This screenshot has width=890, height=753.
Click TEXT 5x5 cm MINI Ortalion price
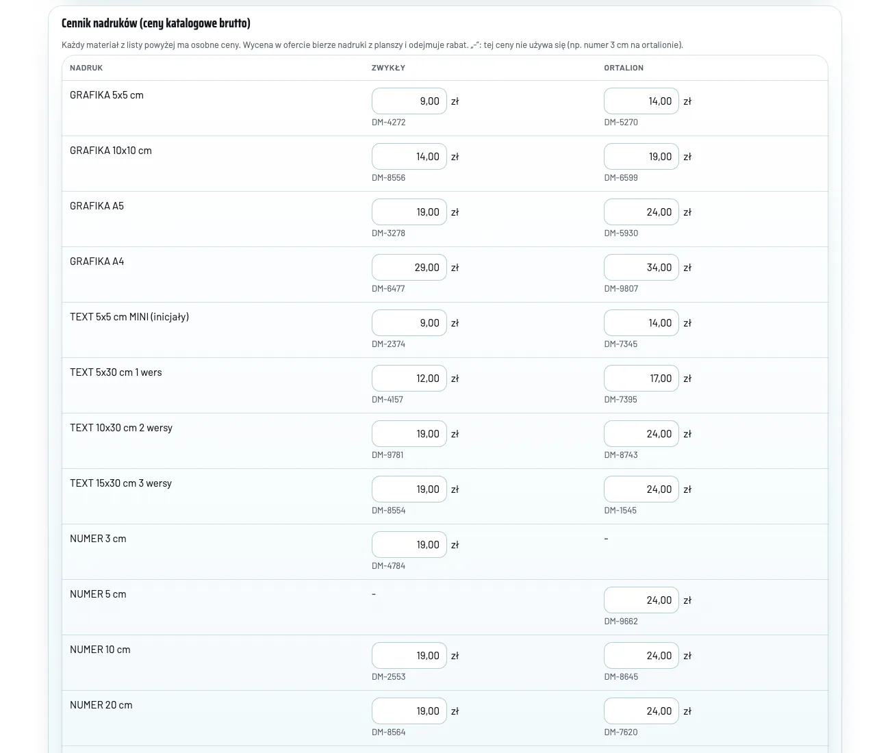click(641, 323)
